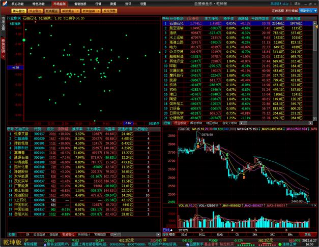319x247 pixels.
Task: Click the 模板 tab beside 指标
Action: (x=172, y=235)
